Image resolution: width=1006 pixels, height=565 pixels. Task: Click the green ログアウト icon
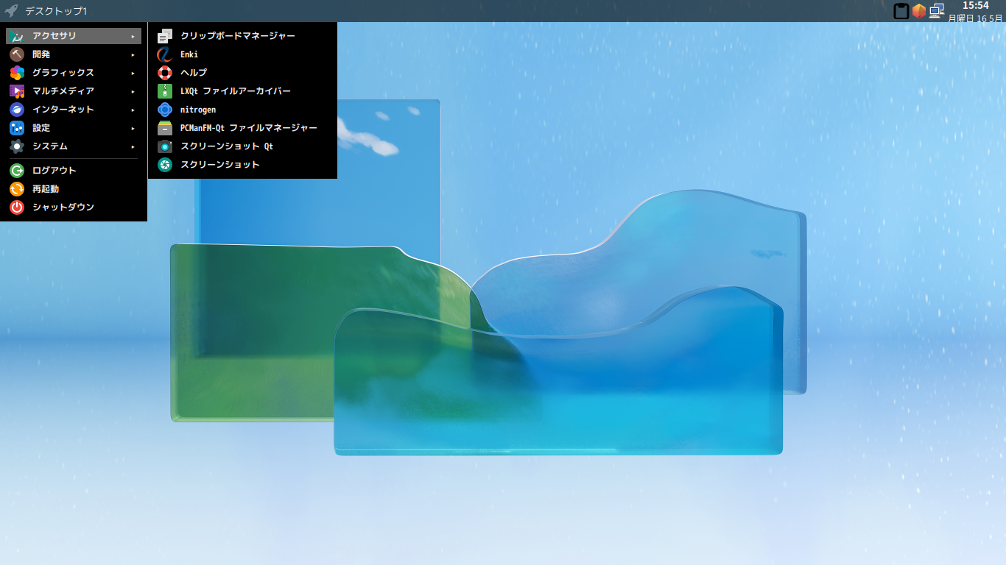point(17,171)
